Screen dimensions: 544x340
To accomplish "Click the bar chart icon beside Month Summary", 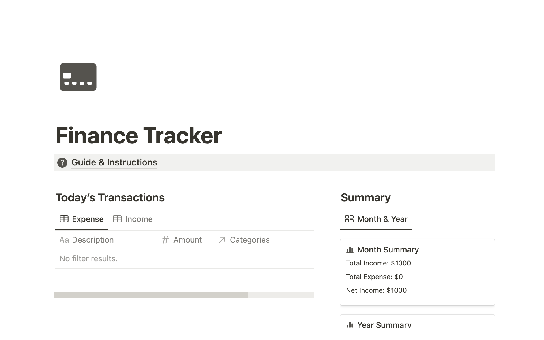I will [x=350, y=250].
